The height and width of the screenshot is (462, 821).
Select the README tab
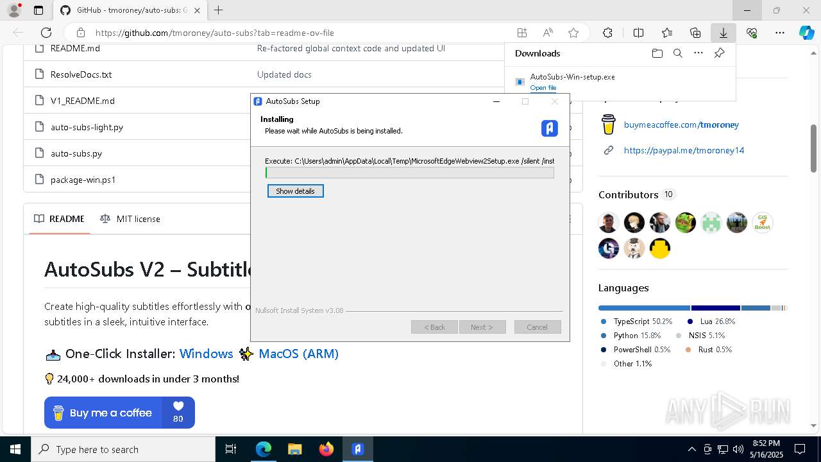tap(59, 219)
